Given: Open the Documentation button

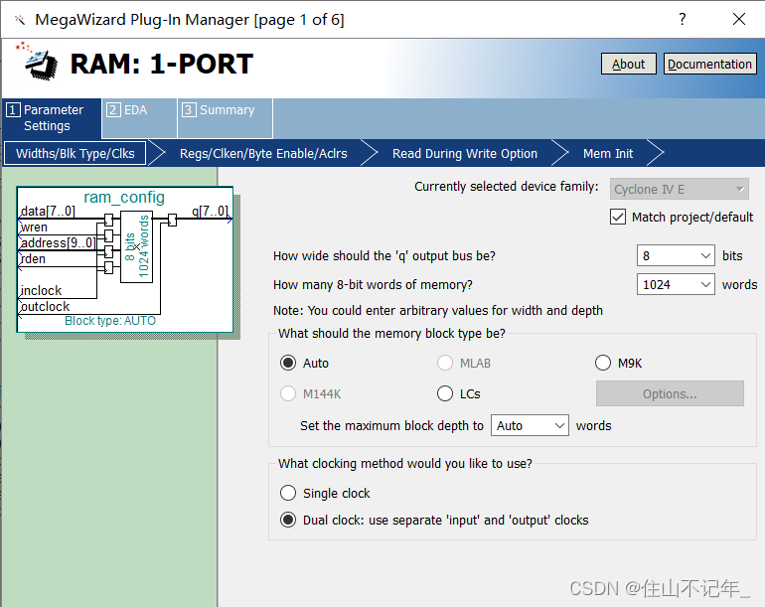Looking at the screenshot, I should click(709, 64).
